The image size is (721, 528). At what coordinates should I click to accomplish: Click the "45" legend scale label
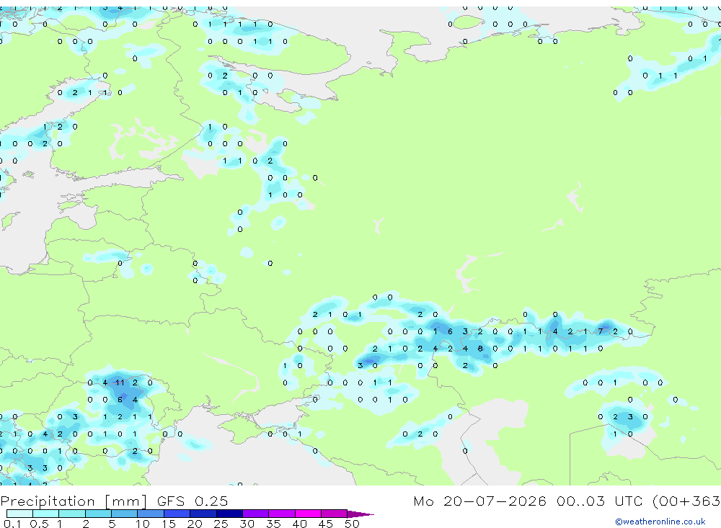[326, 524]
